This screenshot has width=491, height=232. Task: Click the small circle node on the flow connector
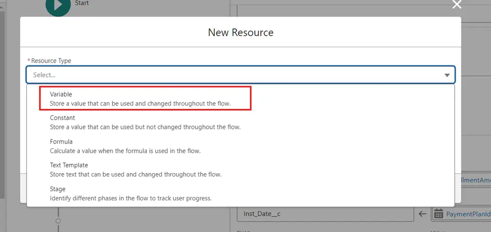click(58, 221)
